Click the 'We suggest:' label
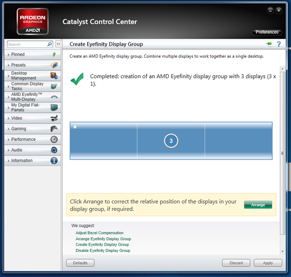Image resolution: width=291 pixels, height=277 pixels. click(x=83, y=225)
